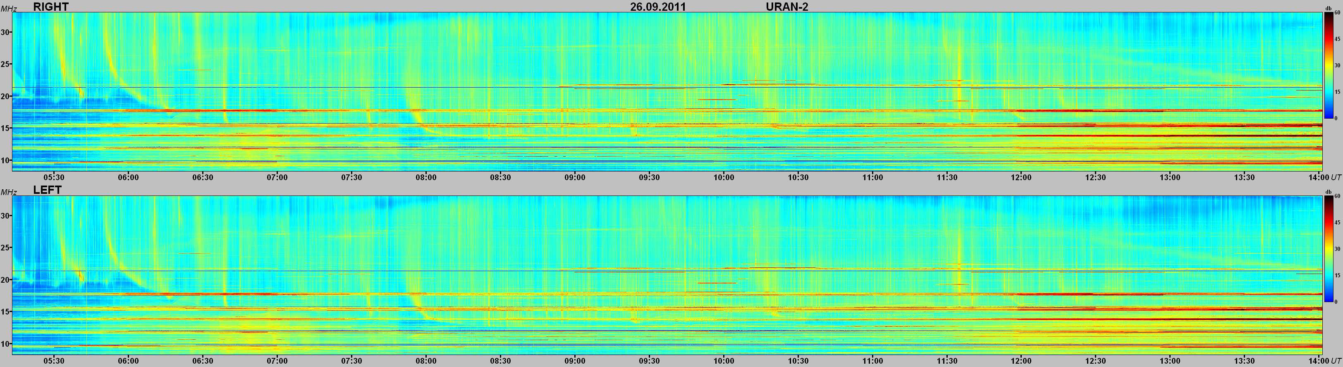Click the 26.09.2011 date title
Screen dimensions: 1343x367
(657, 7)
